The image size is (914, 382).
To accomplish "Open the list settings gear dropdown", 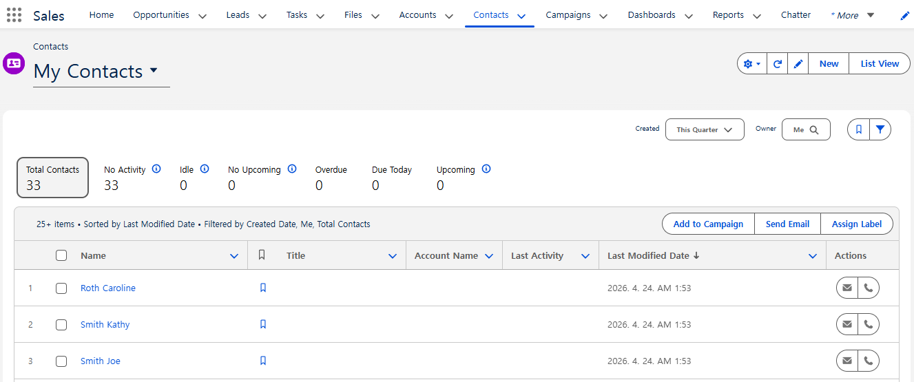I will (751, 64).
